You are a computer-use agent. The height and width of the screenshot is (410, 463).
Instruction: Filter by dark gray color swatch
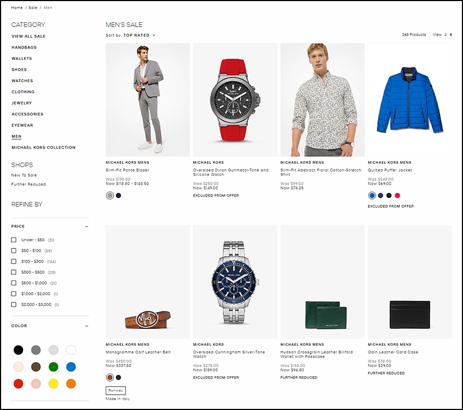[x=36, y=350]
